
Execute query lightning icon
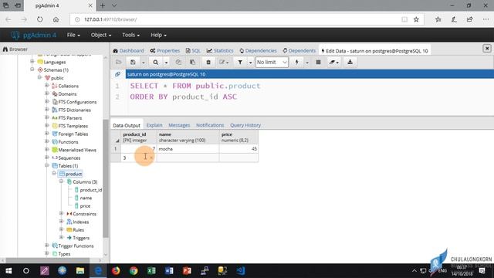(x=296, y=62)
